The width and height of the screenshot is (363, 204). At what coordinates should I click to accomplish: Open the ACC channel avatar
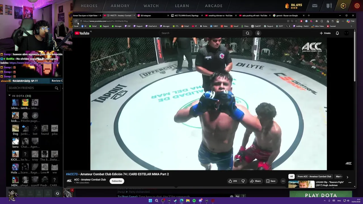pyautogui.click(x=69, y=181)
